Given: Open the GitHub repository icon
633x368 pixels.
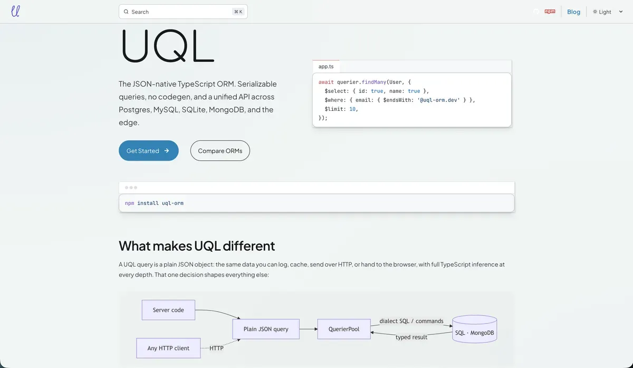Looking at the screenshot, I should (x=536, y=12).
